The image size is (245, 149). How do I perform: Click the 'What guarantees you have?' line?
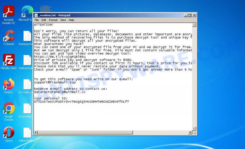coord(59,44)
